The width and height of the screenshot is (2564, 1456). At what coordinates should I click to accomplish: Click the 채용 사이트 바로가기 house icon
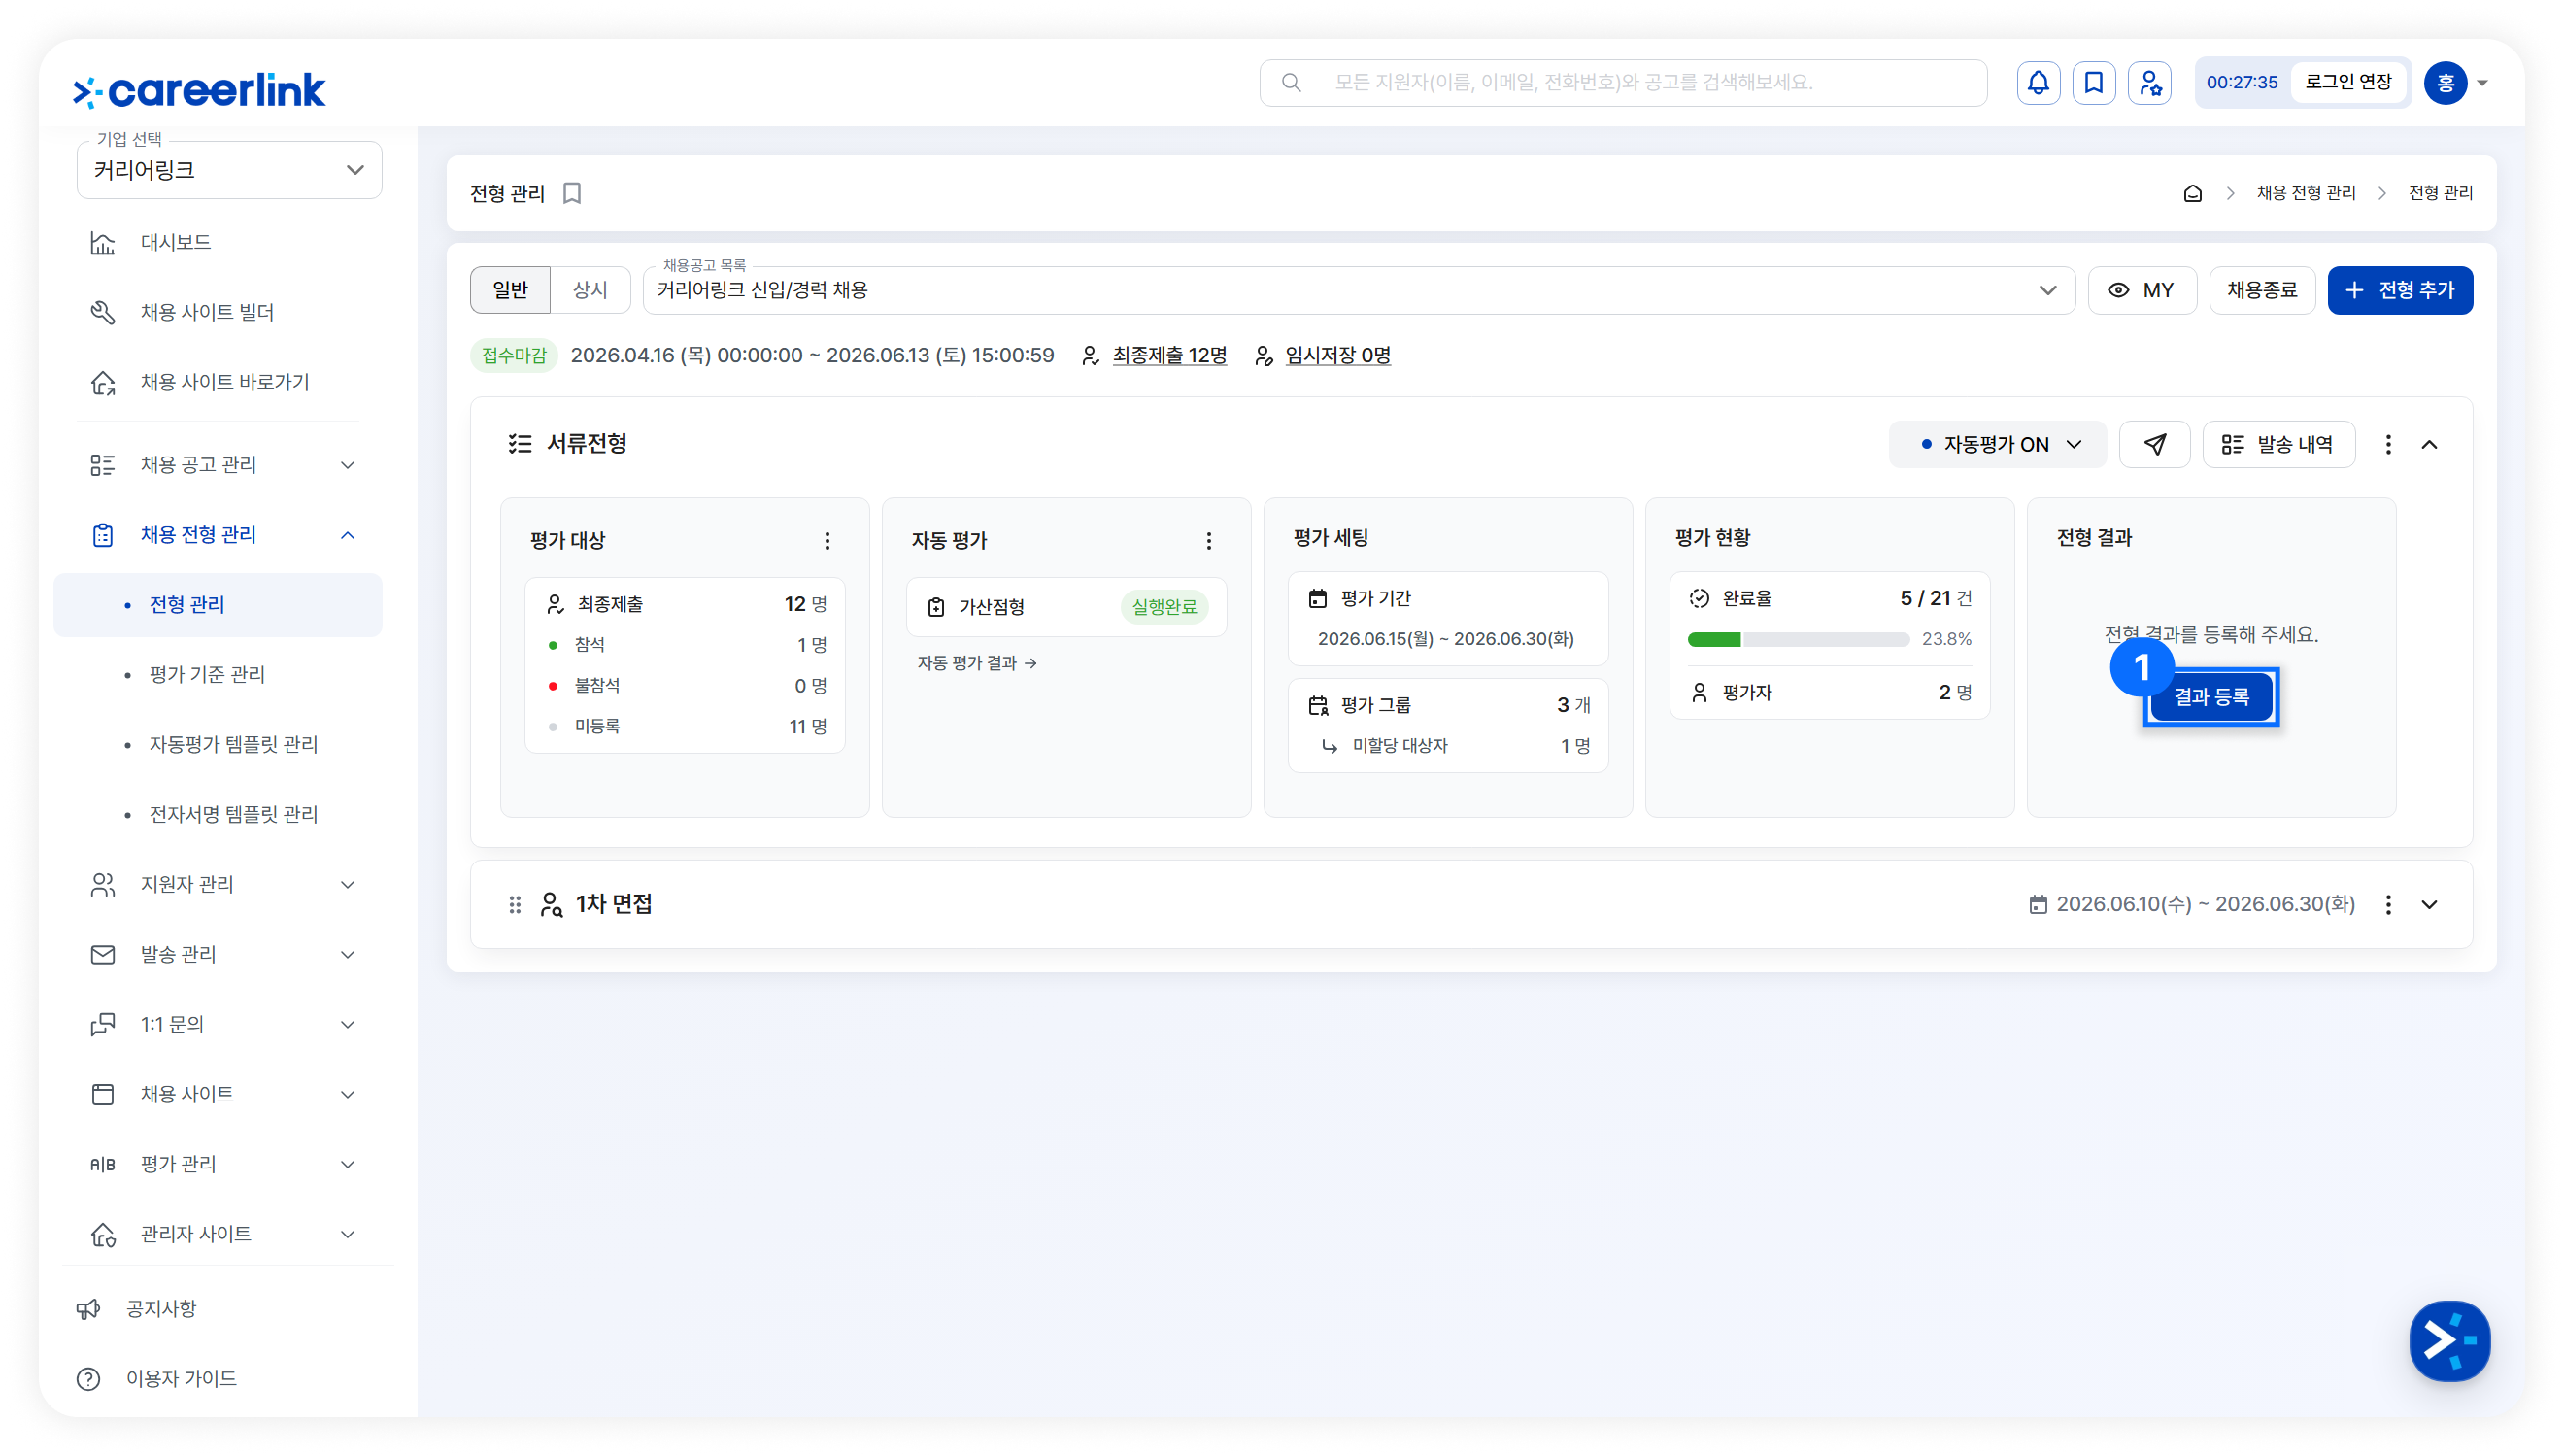point(102,383)
